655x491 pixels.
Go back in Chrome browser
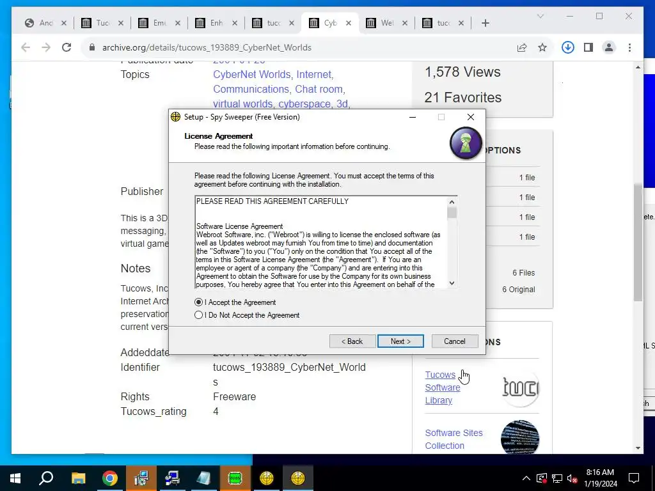[x=26, y=47]
